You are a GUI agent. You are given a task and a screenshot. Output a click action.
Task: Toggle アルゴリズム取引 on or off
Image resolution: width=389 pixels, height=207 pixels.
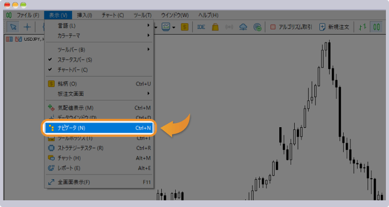pos(291,27)
